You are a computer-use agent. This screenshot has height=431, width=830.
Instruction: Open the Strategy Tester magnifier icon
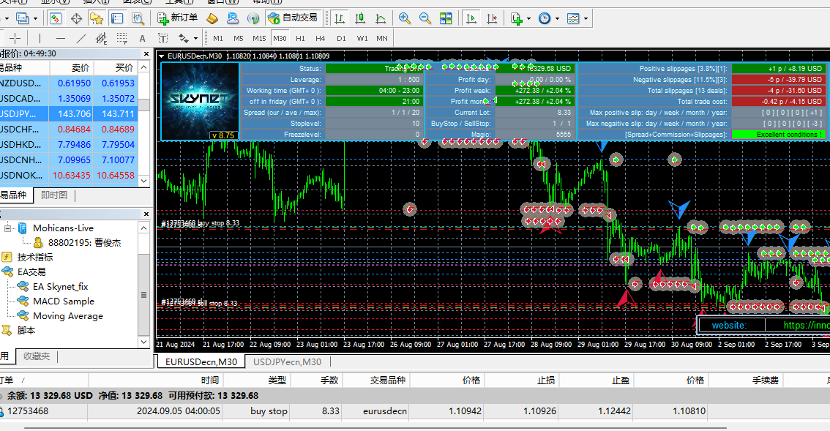(138, 18)
